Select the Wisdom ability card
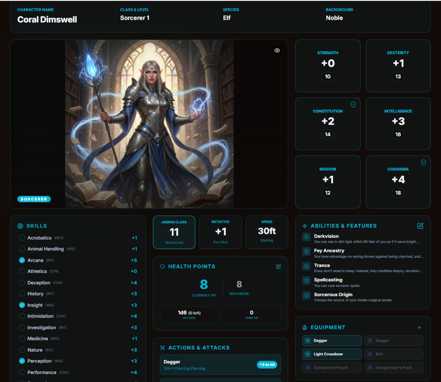441x382 pixels. tap(328, 182)
